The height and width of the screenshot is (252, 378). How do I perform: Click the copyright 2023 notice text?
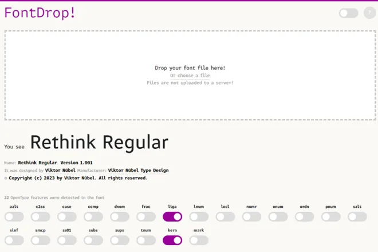[78, 178]
